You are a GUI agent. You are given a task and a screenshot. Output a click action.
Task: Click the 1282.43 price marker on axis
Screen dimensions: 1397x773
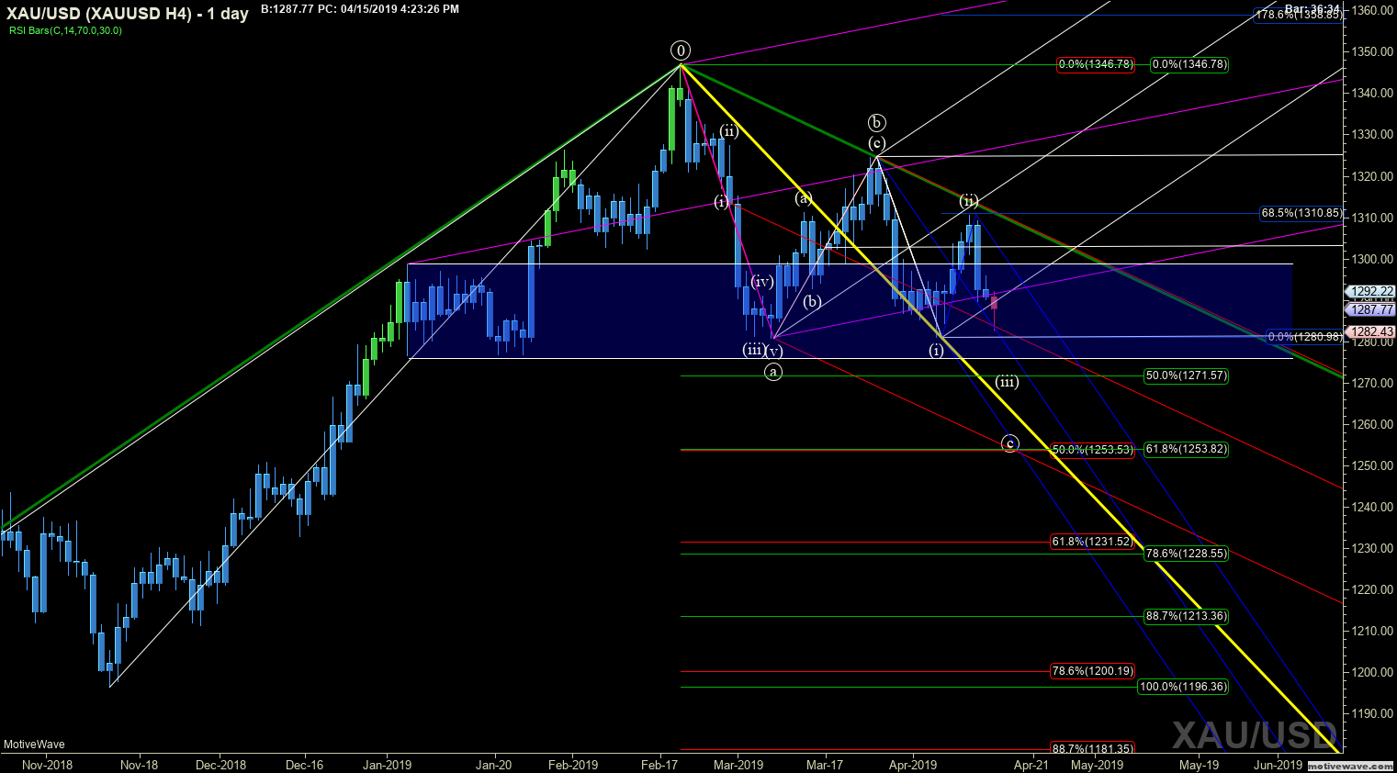(1371, 331)
